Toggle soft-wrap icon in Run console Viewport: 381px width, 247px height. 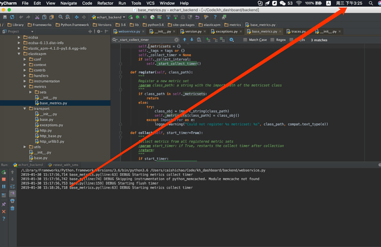[x=12, y=186]
